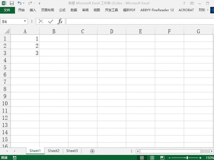
Task: Open the 刘东 account dropdown
Action: click(x=203, y=10)
